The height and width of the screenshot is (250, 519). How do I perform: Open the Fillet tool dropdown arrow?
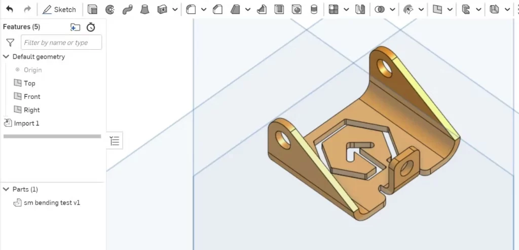[204, 9]
